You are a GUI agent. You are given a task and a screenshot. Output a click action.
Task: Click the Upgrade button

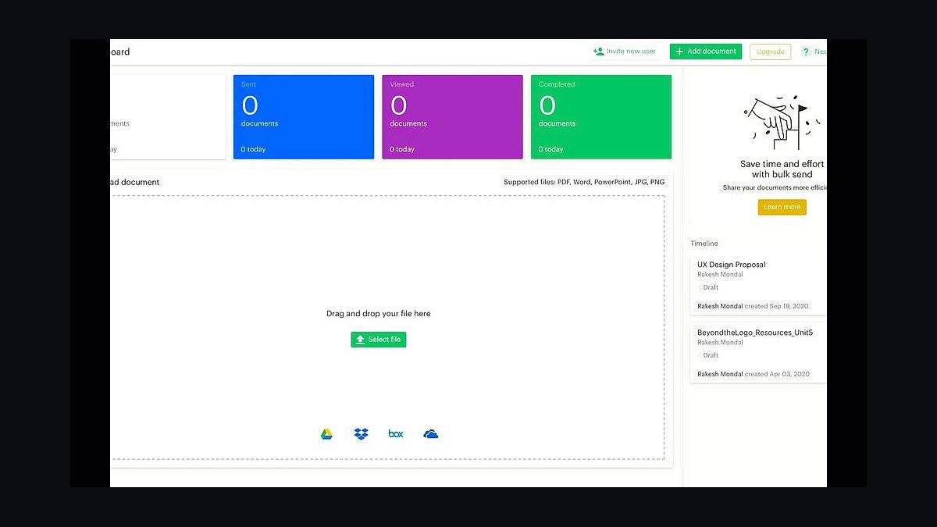[770, 52]
